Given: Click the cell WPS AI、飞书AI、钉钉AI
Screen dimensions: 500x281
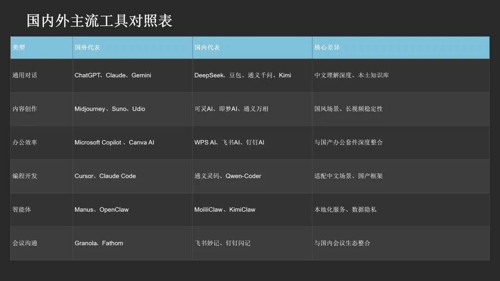Looking at the screenshot, I should (252, 143).
